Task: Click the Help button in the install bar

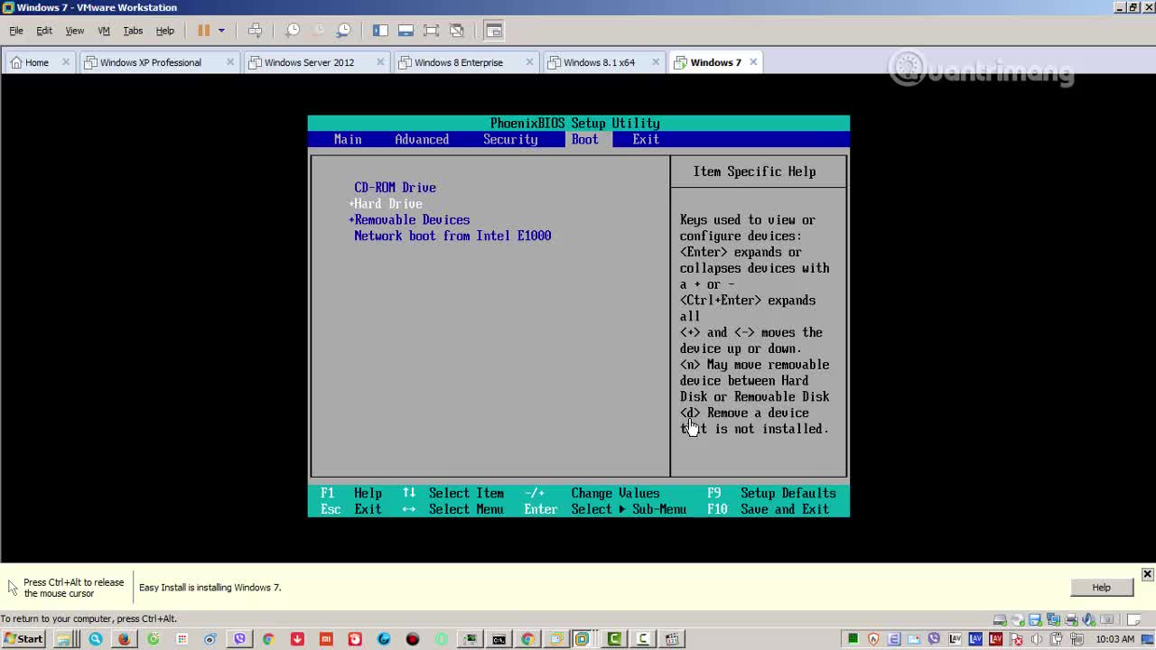Action: point(1101,588)
